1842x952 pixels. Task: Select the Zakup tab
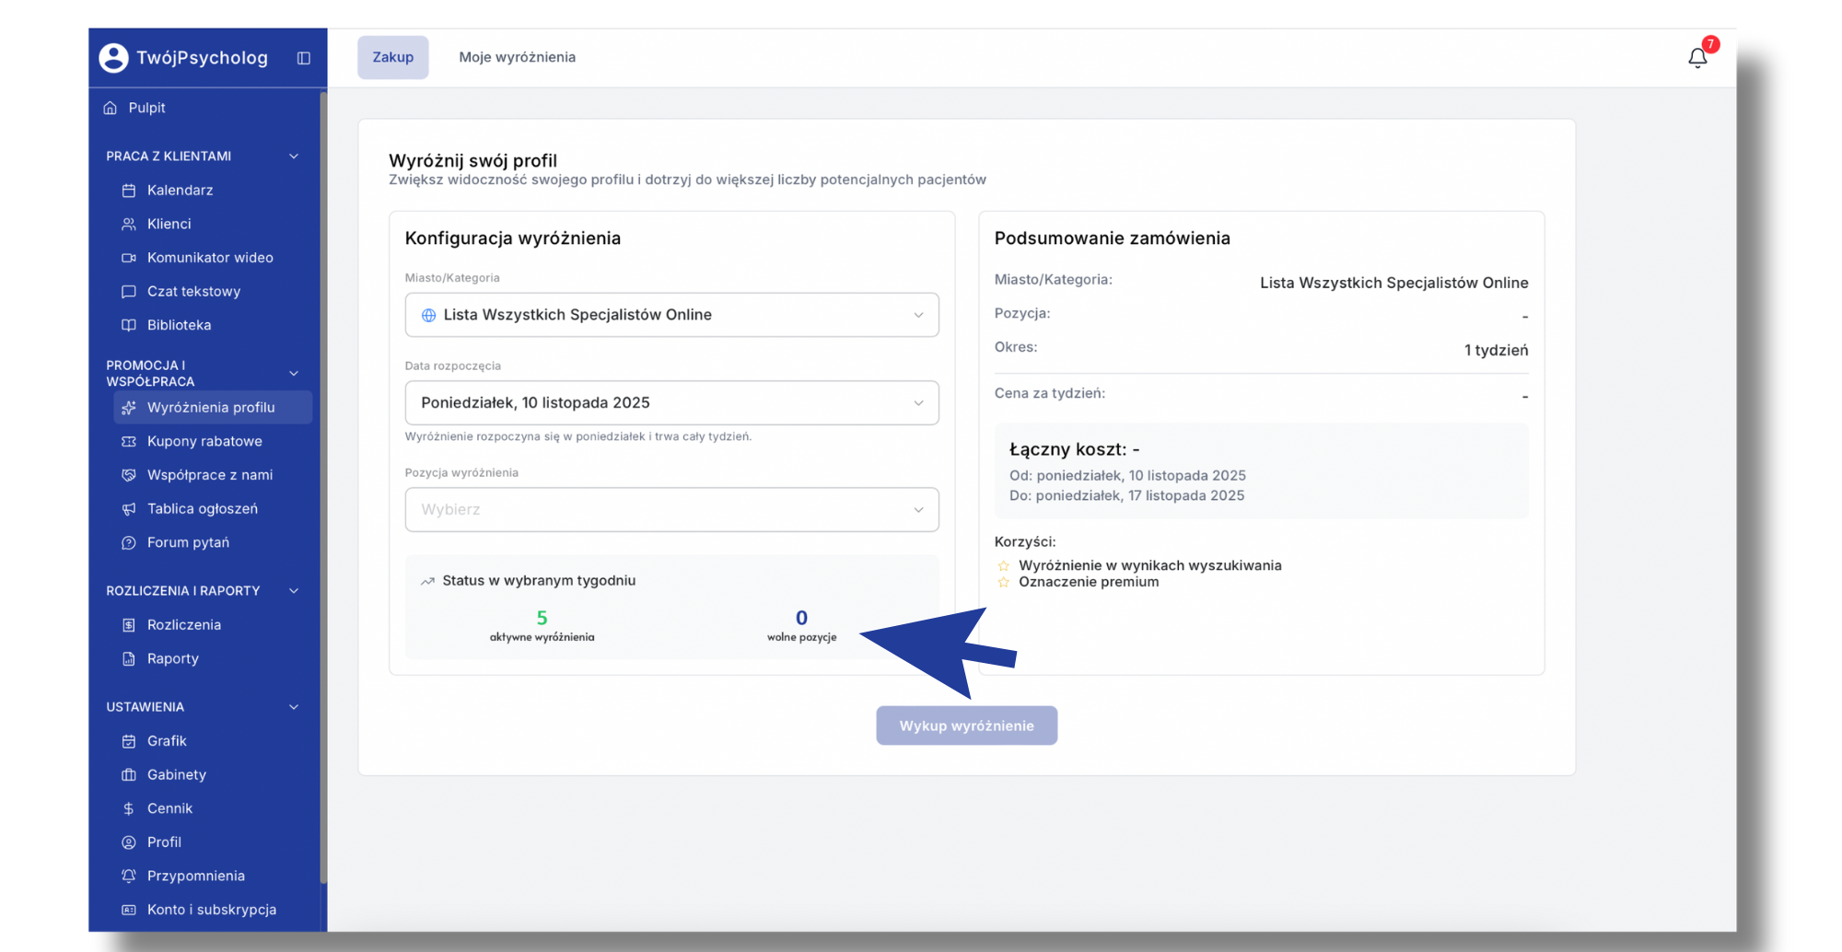393,57
